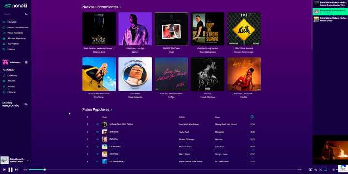Click the artist name Kygo
348x174 pixels.
tap(171, 52)
